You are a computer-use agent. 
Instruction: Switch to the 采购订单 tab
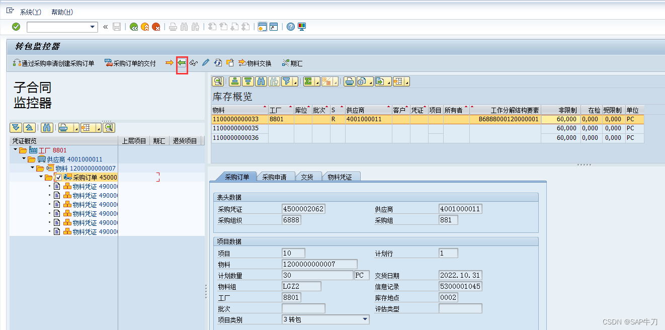(236, 177)
